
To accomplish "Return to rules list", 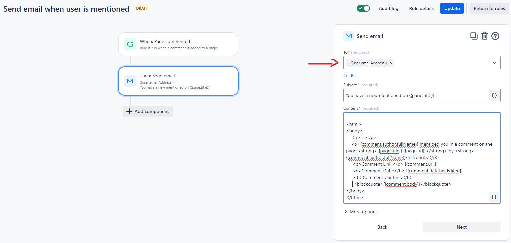I will pyautogui.click(x=489, y=8).
